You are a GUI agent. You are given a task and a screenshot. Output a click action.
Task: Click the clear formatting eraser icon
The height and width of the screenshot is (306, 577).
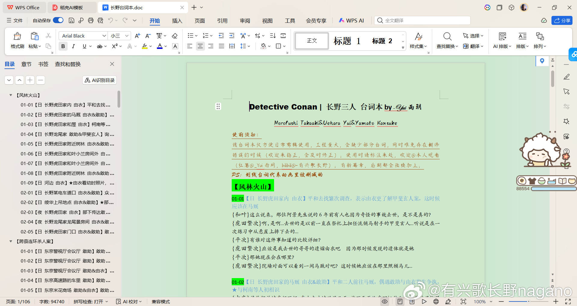tap(175, 36)
